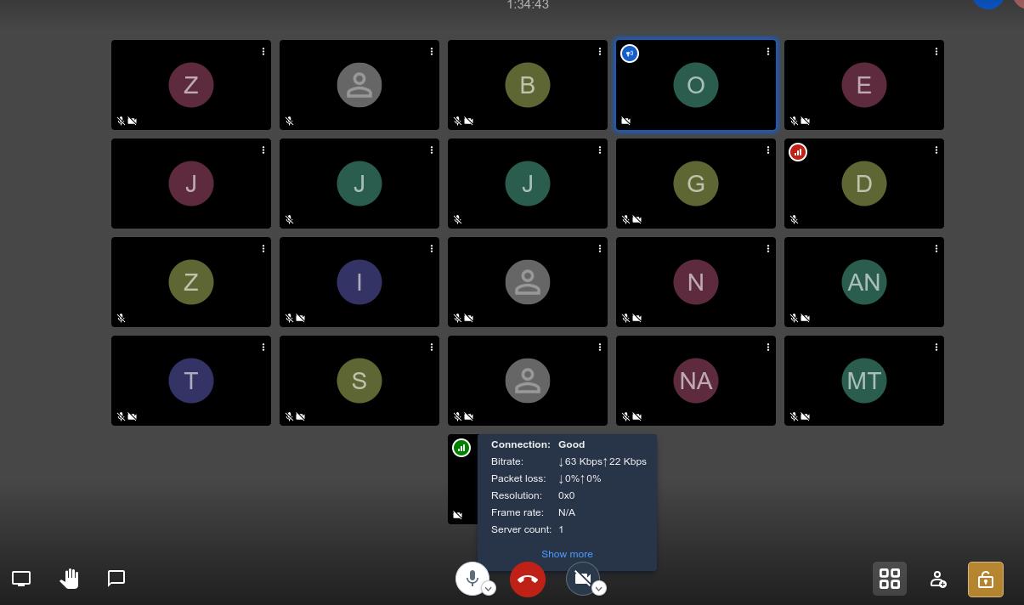Open audio settings arrow next to microphone
The height and width of the screenshot is (605, 1024).
[489, 588]
